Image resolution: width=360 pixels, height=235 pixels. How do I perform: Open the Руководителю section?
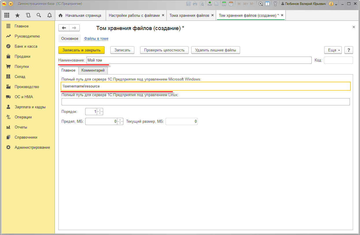click(x=27, y=36)
